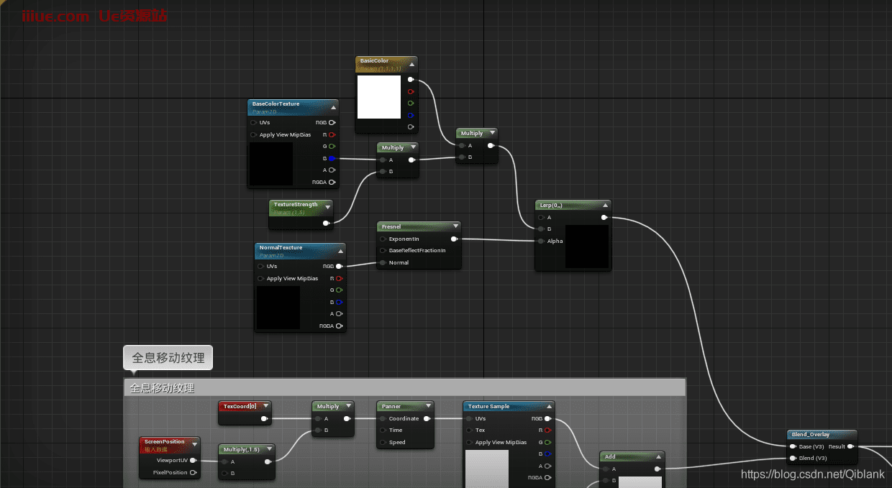This screenshot has width=892, height=488.
Task: Collapse the Fresnel node with its arrow
Action: pos(455,226)
